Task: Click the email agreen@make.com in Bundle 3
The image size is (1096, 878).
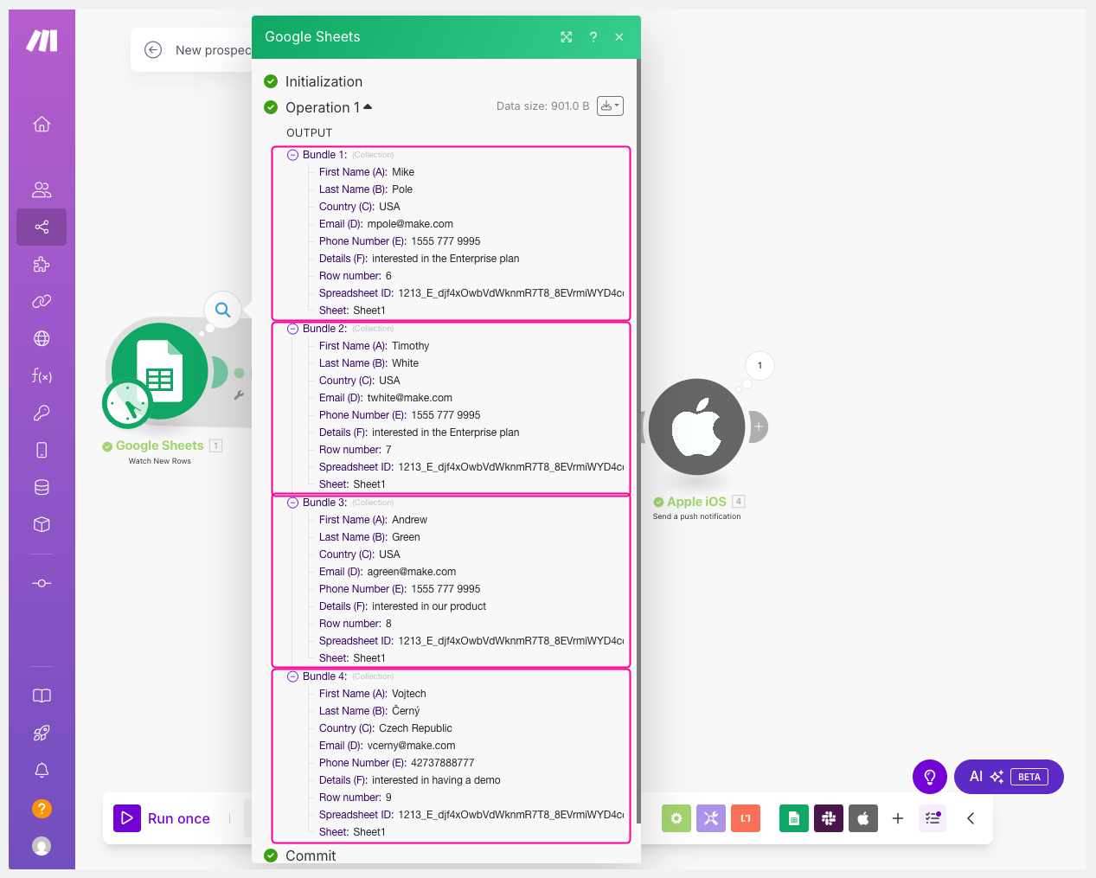Action: 412,572
